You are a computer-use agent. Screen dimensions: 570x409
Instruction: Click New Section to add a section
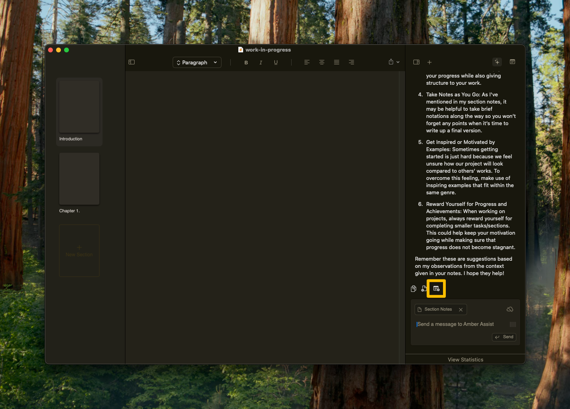point(79,251)
